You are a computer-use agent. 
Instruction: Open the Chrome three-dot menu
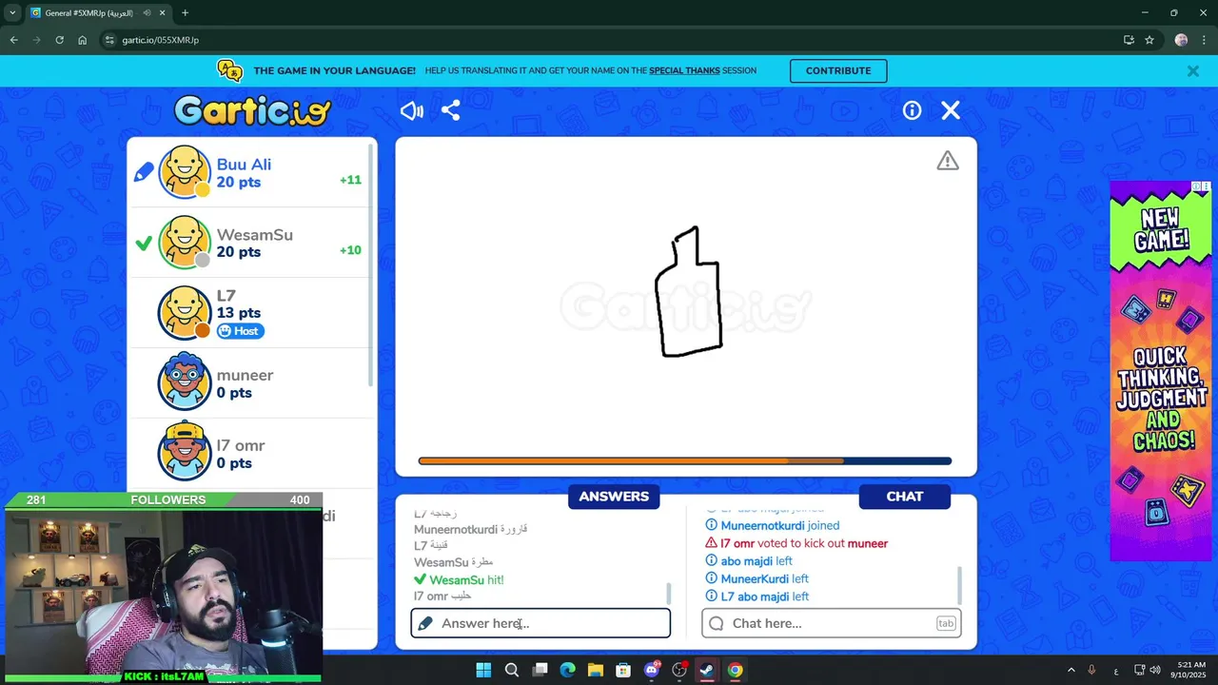coord(1203,40)
